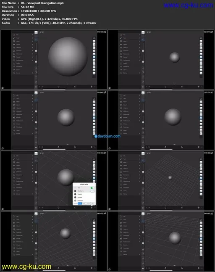Expand the File submenu arrow in the 00:00:19 frame

tap(32, 35)
